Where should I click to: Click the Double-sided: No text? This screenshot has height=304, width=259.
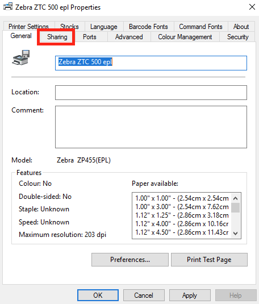(45, 197)
